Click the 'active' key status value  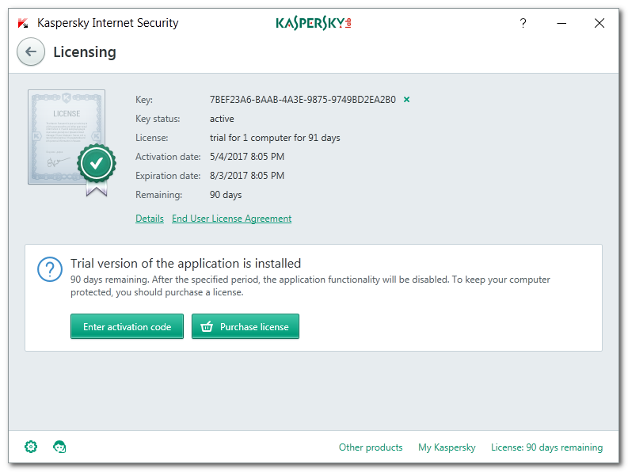(x=222, y=119)
